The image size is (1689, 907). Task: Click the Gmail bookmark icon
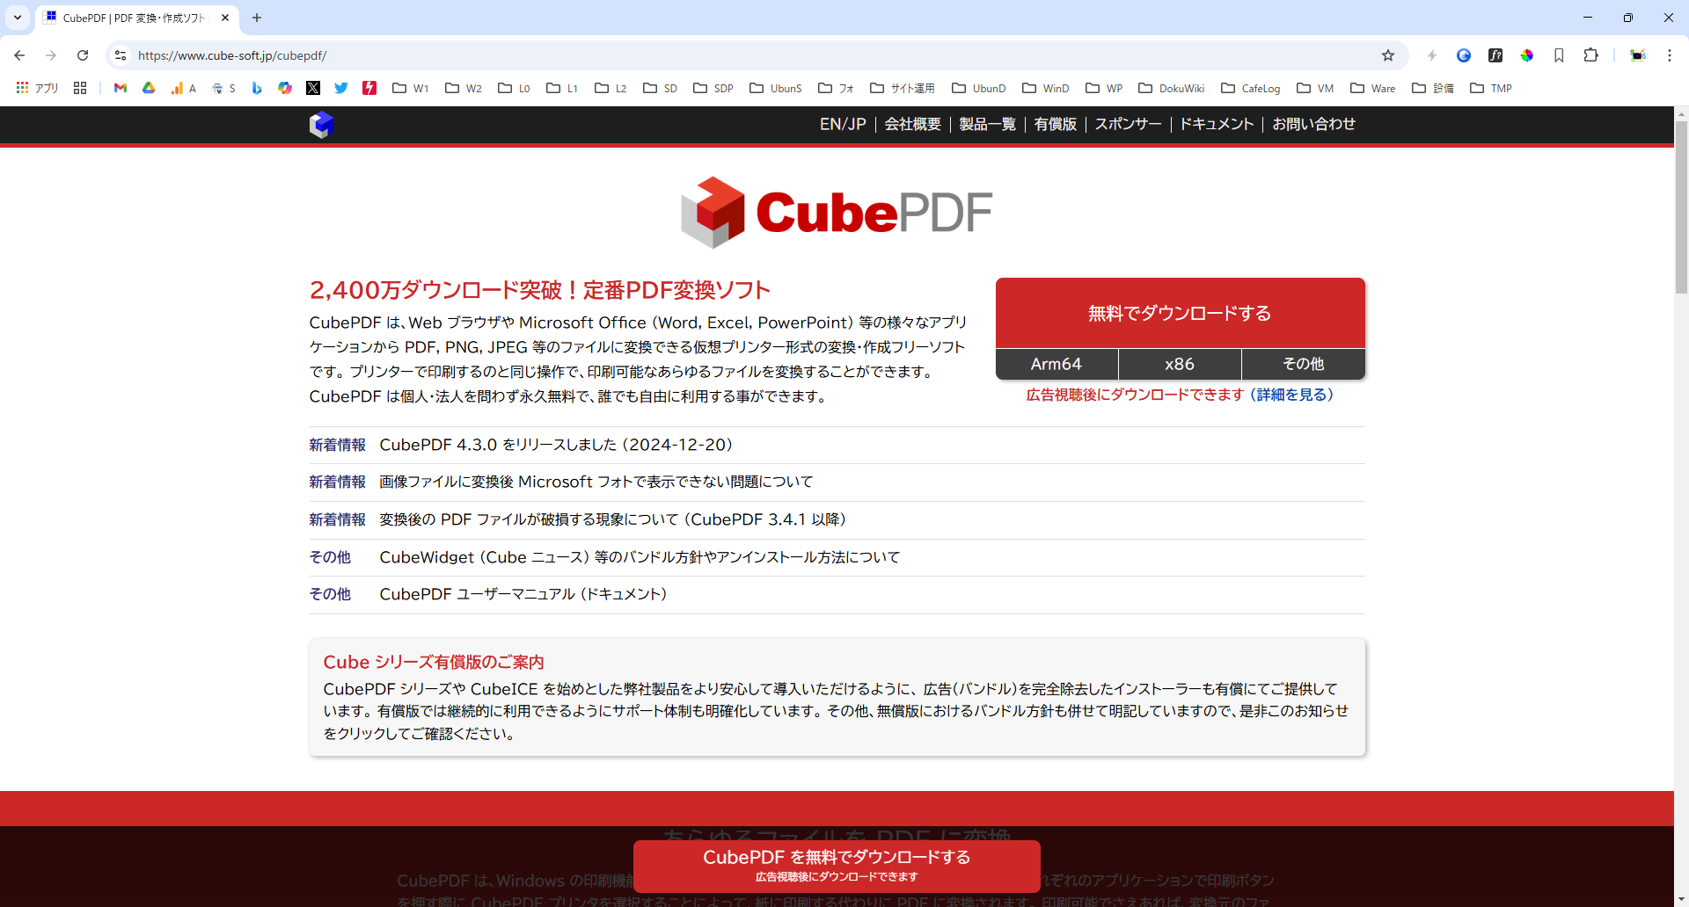point(121,88)
